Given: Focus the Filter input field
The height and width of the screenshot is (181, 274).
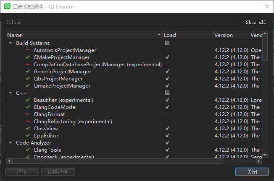Looking at the screenshot, I should 120,22.
